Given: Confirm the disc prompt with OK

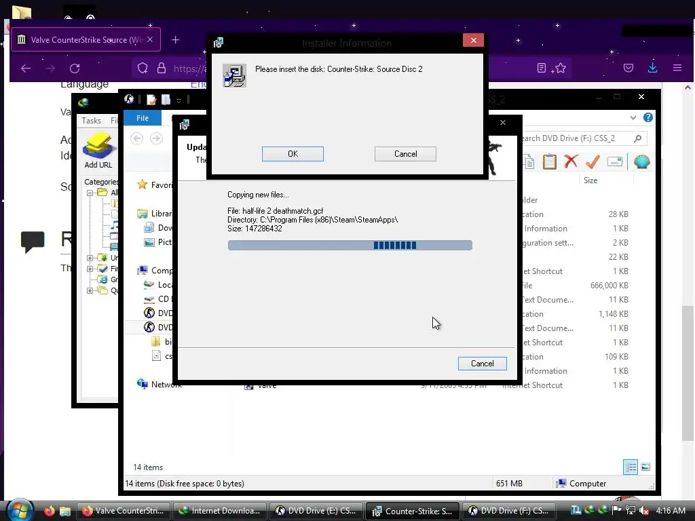Looking at the screenshot, I should (x=293, y=154).
